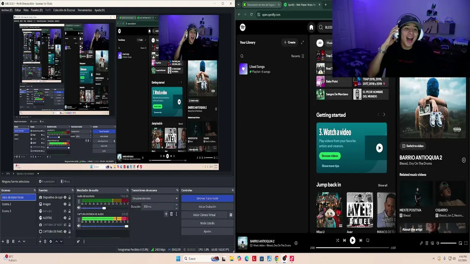Image resolution: width=470 pixels, height=264 pixels.
Task: Seek in the Spotify playback progress bar
Action: [x=352, y=248]
